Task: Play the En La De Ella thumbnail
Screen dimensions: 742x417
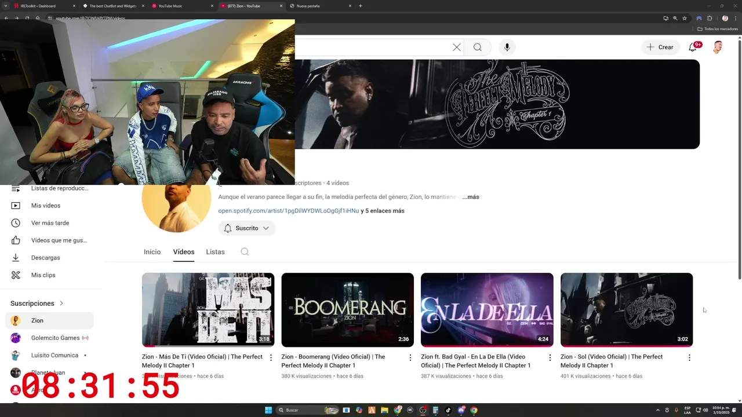Action: tap(487, 310)
